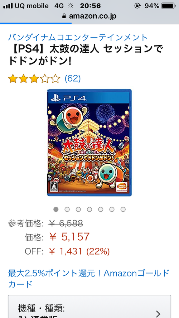Image resolution: width=179 pixels, height=318 pixels.
Task: Tap the battery icon in status bar
Action: (169, 6)
